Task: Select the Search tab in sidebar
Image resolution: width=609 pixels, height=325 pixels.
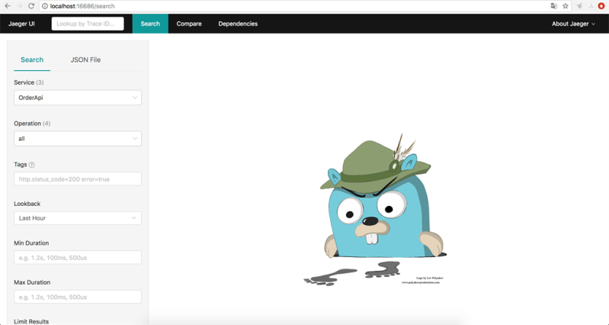Action: click(x=32, y=60)
